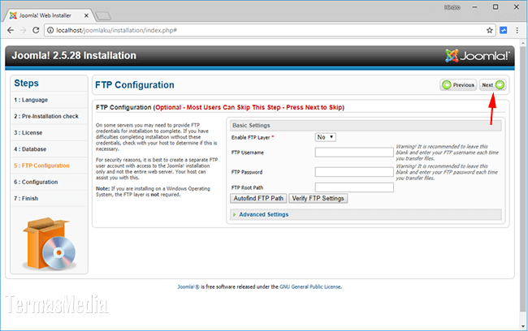The height and width of the screenshot is (331, 528).
Task: Select step 3 : License
Action: 28,132
